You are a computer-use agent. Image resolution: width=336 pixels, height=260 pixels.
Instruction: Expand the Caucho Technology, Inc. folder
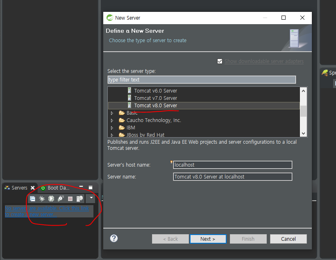click(112, 120)
